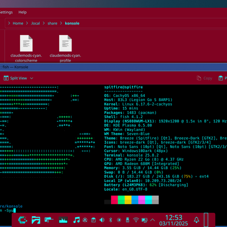Select the claudemods-cyan.profile file
This screenshot has height=227, width=227.
(x=65, y=49)
